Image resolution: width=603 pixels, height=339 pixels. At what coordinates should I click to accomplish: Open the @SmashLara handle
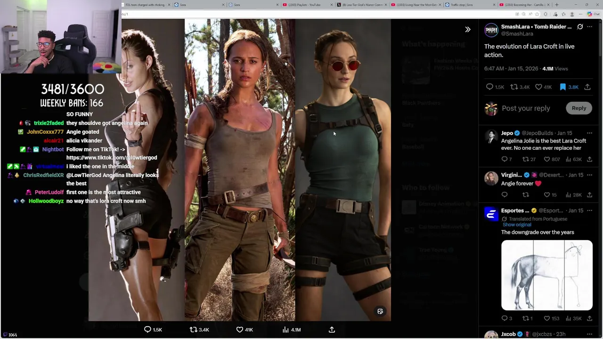[x=517, y=34]
